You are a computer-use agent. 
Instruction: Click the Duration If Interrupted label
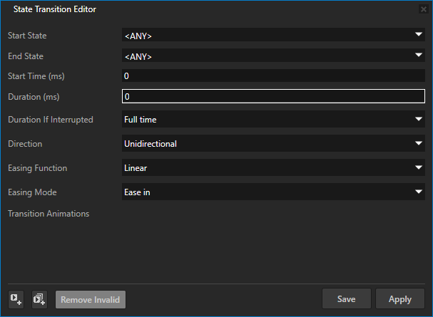50,120
